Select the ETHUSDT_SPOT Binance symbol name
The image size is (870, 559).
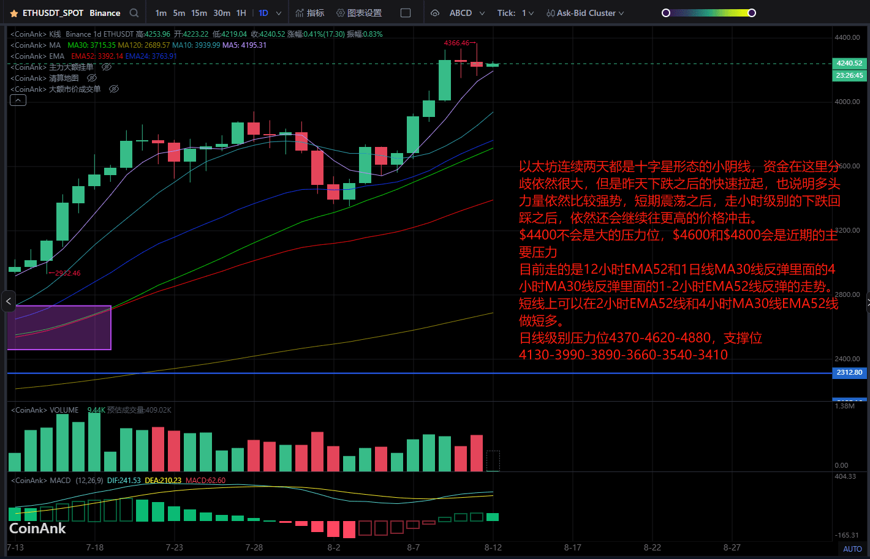point(71,13)
